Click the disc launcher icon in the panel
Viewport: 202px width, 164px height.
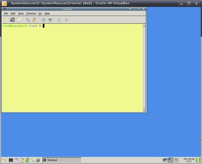point(33,160)
